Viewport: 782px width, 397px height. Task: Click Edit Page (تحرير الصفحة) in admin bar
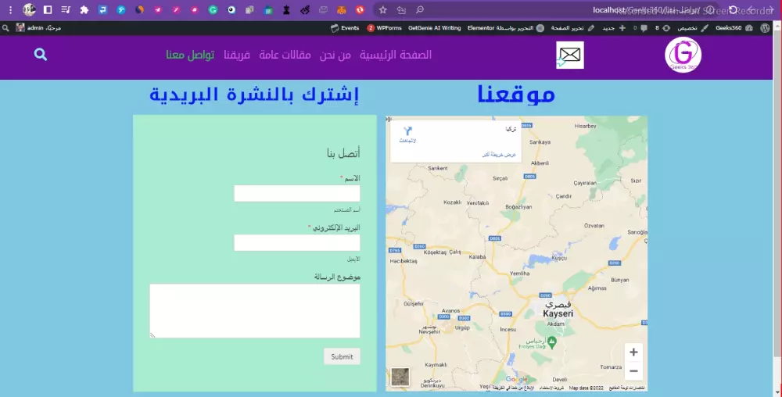click(572, 28)
